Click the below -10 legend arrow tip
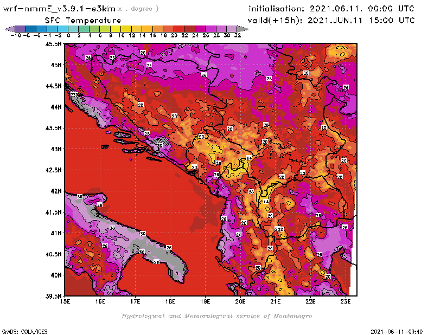The height and width of the screenshot is (335, 434). tap(10, 29)
